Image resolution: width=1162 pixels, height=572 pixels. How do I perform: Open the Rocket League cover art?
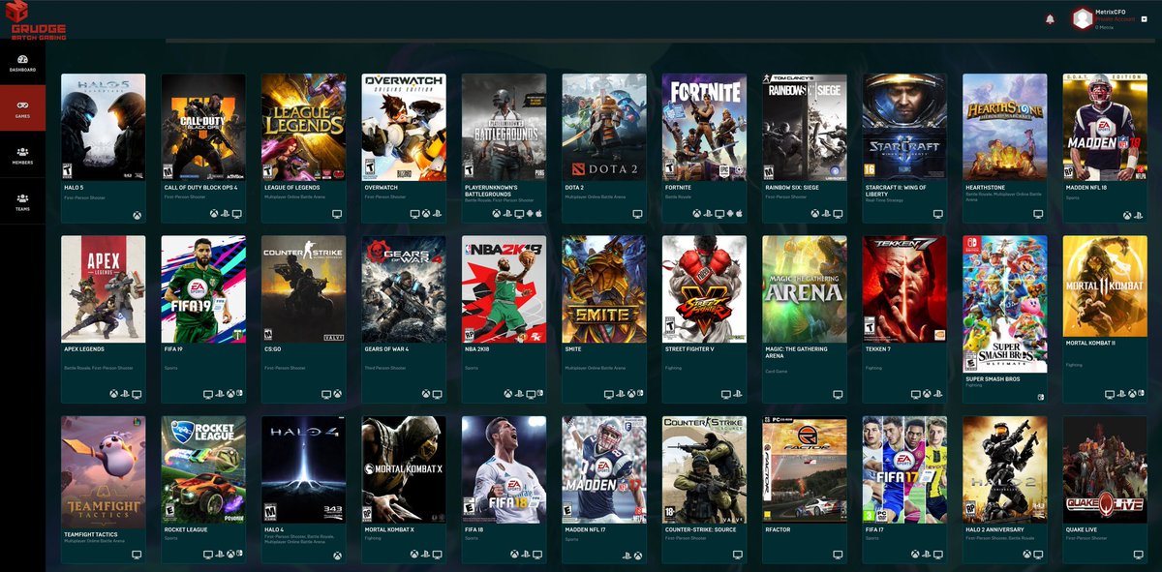coord(203,469)
